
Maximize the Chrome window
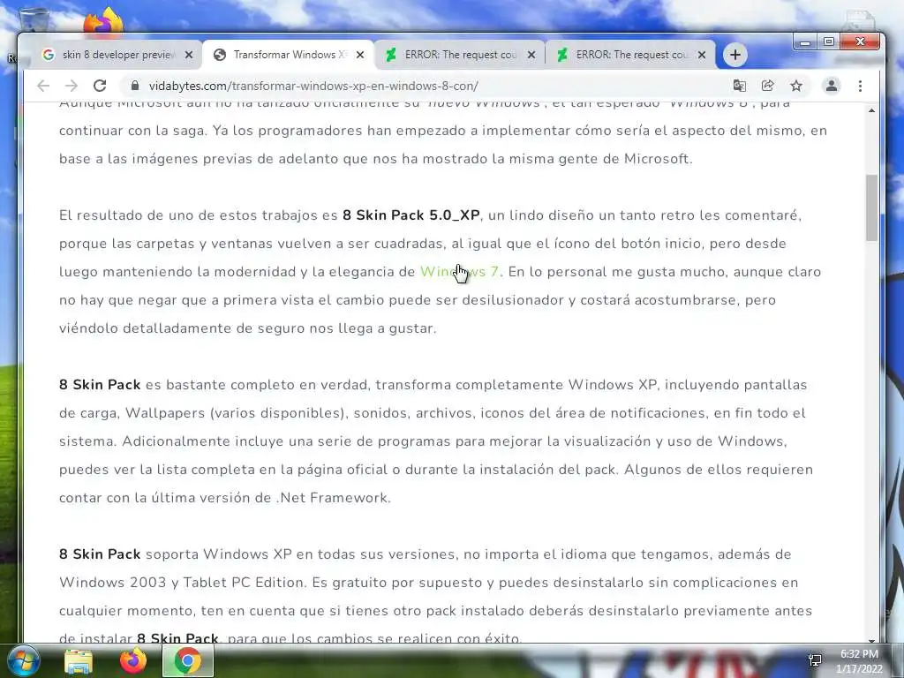click(x=828, y=42)
